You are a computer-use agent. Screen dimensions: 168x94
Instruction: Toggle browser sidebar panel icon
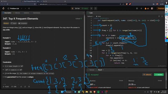coord(153,4)
